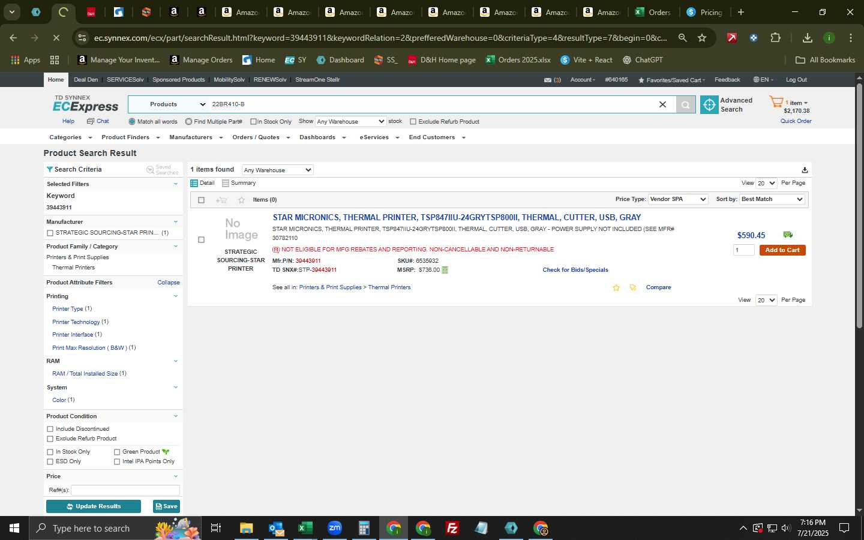Click the browser bookmark star icon

[x=702, y=38]
